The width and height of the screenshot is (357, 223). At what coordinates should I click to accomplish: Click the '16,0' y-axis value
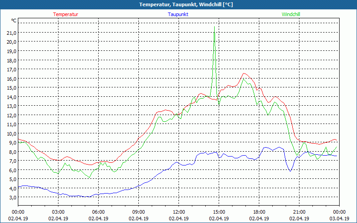(12, 79)
